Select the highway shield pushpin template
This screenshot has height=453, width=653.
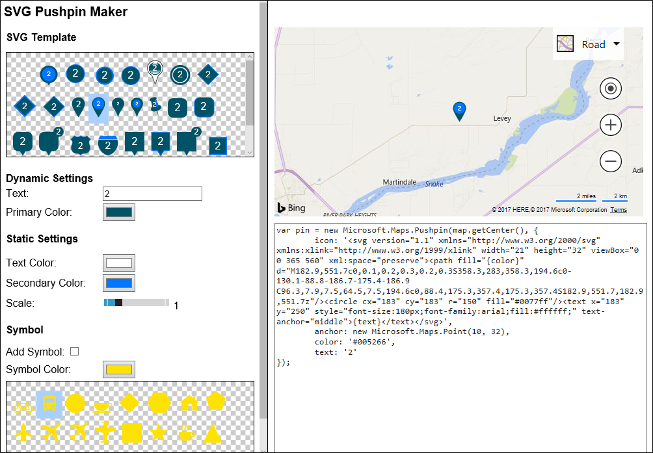tap(81, 144)
